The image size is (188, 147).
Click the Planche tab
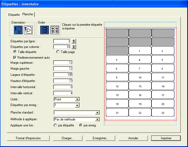click(x=28, y=14)
